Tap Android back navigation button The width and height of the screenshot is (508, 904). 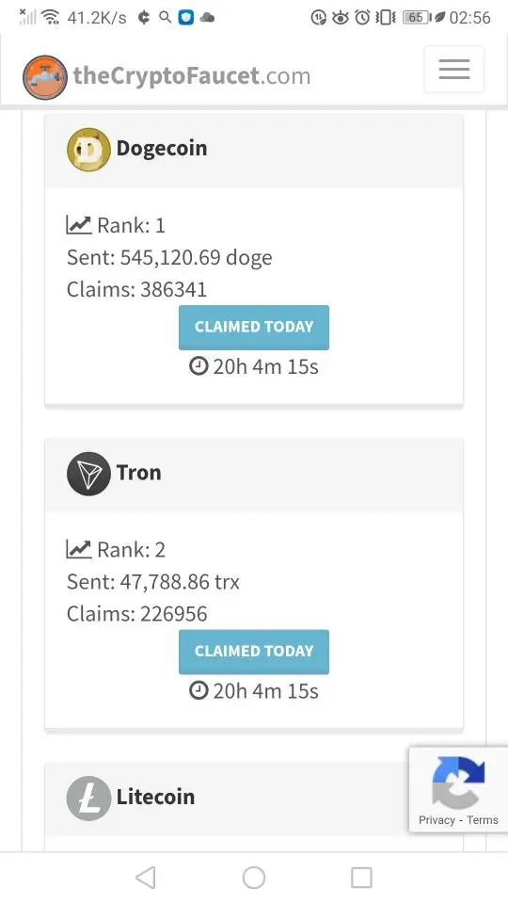coord(145,878)
